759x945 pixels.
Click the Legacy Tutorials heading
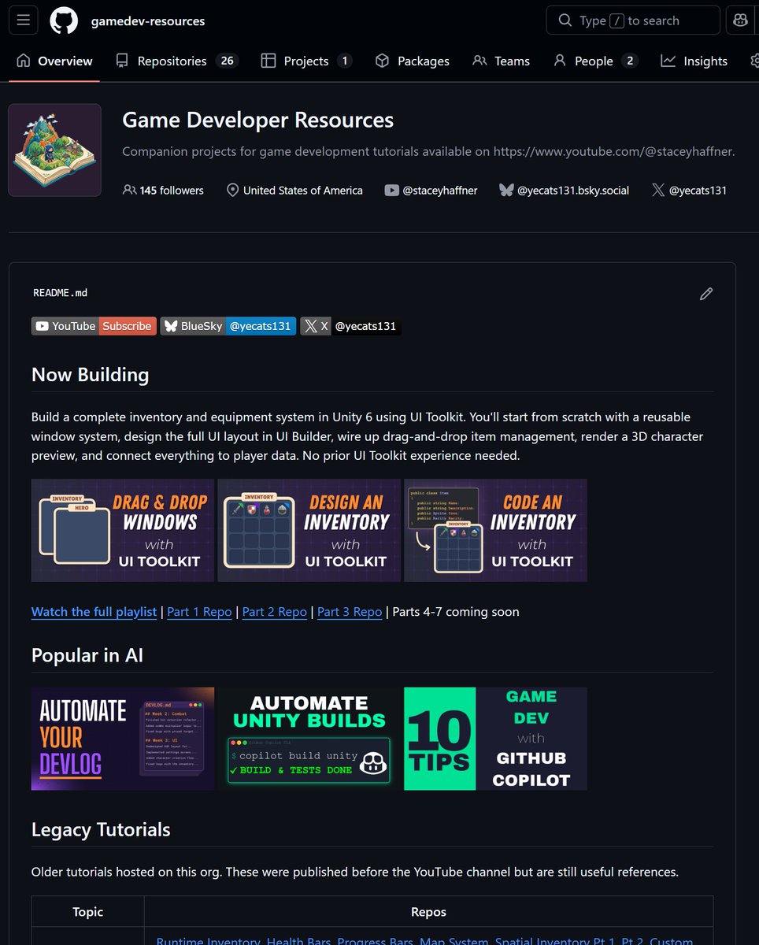(101, 830)
